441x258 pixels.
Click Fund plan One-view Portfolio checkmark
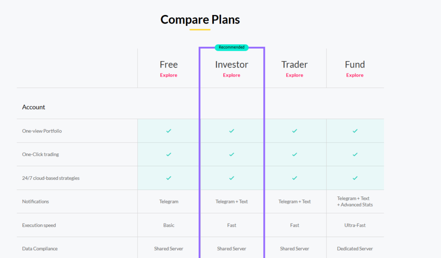(x=355, y=131)
